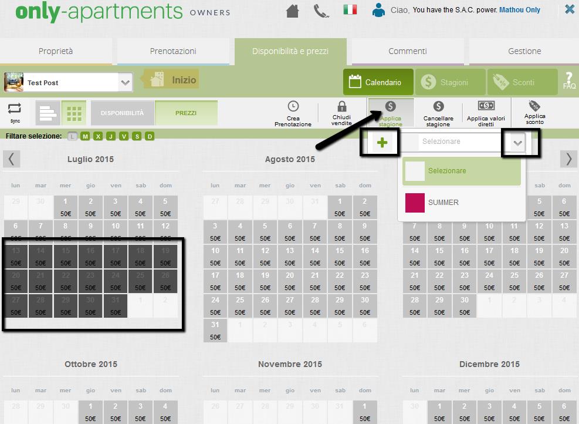
Task: Open the Commenti tab
Action: [x=407, y=51]
